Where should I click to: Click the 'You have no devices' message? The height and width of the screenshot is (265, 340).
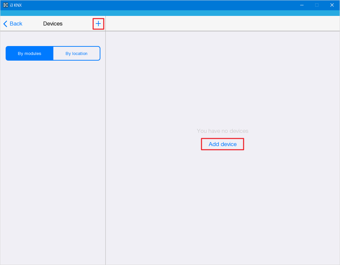coord(222,131)
